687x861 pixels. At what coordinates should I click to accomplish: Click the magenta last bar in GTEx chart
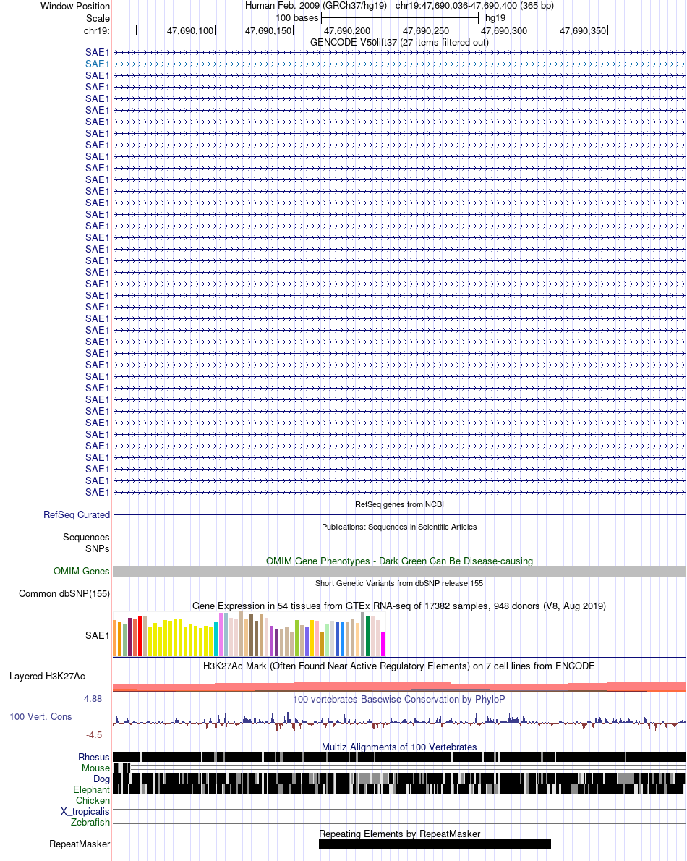383,644
